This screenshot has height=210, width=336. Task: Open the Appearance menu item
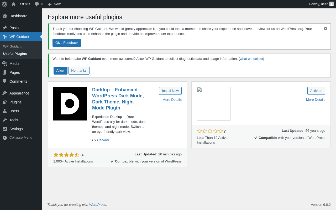pyautogui.click(x=21, y=93)
